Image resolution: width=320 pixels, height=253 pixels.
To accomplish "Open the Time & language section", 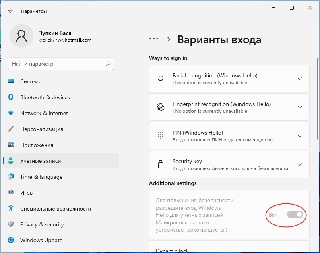I will [x=41, y=177].
